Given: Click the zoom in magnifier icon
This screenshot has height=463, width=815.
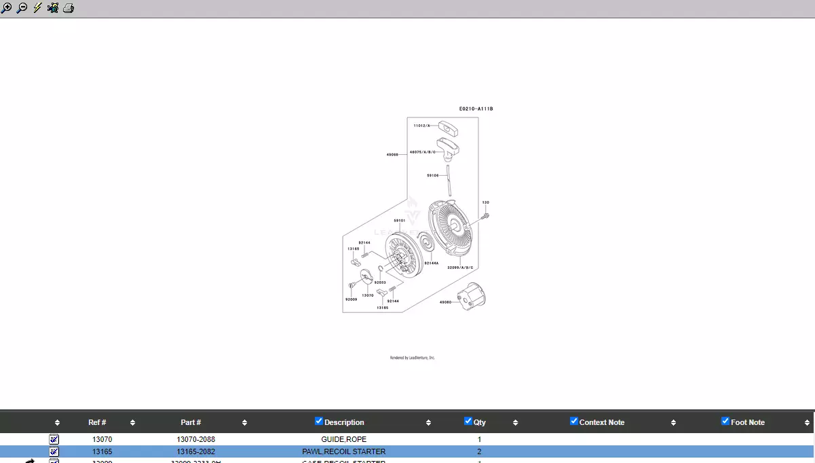Looking at the screenshot, I should tap(7, 8).
